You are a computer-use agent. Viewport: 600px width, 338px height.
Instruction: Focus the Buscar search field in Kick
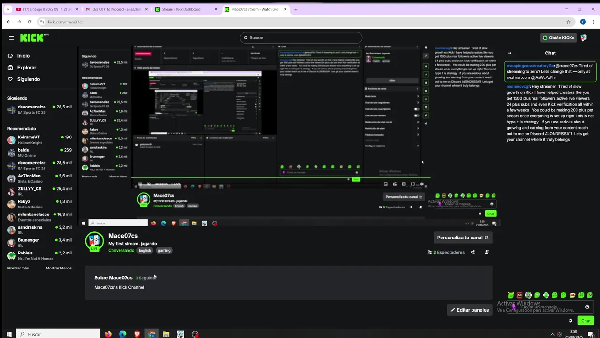click(301, 38)
